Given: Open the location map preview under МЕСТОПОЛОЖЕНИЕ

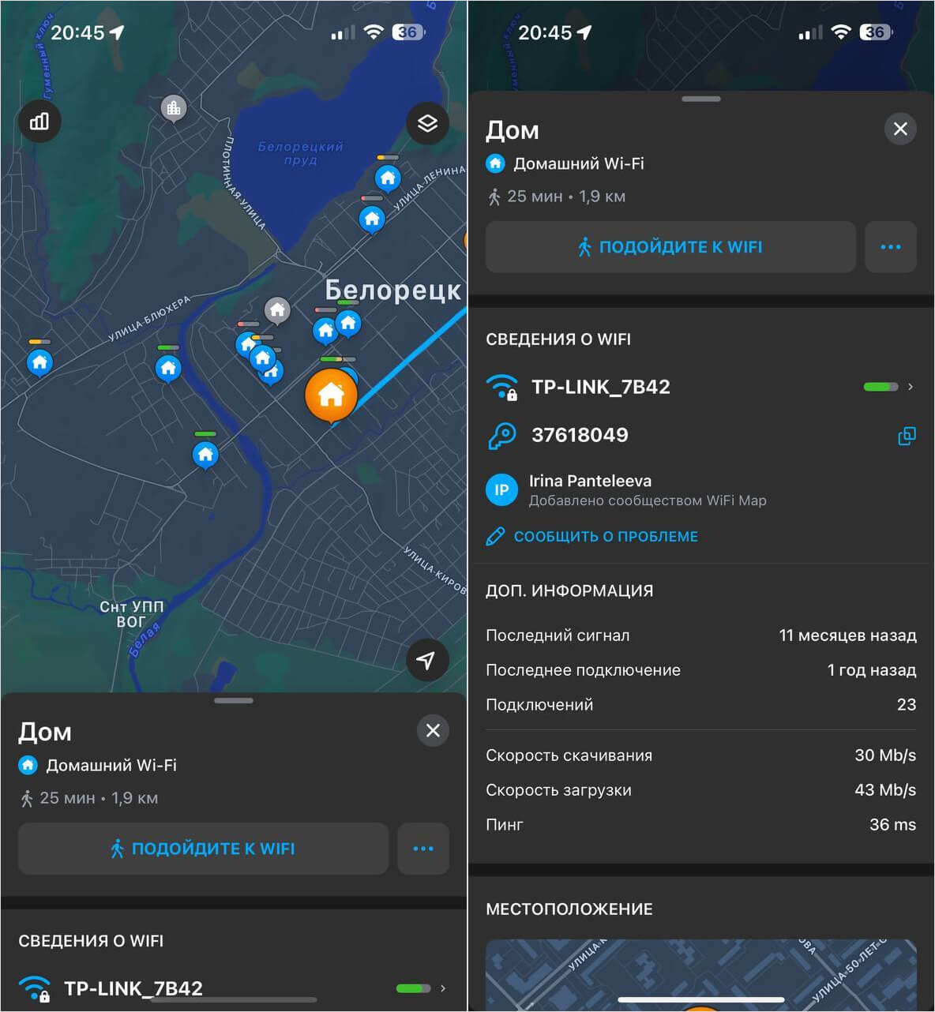Looking at the screenshot, I should click(x=701, y=975).
